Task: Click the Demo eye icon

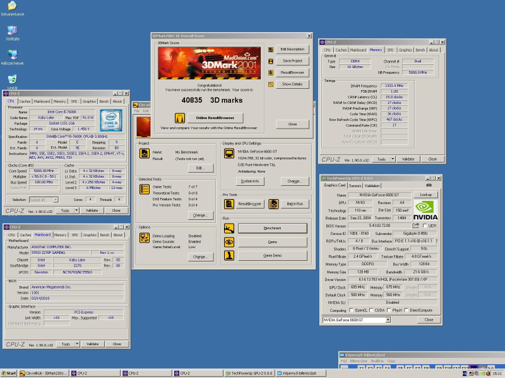Action: click(x=228, y=242)
